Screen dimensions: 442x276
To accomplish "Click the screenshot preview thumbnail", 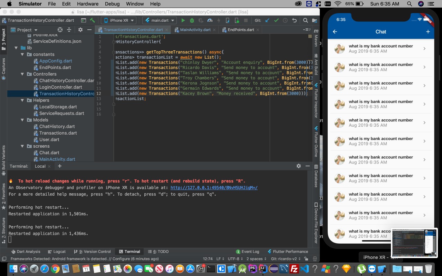I will (414, 243).
